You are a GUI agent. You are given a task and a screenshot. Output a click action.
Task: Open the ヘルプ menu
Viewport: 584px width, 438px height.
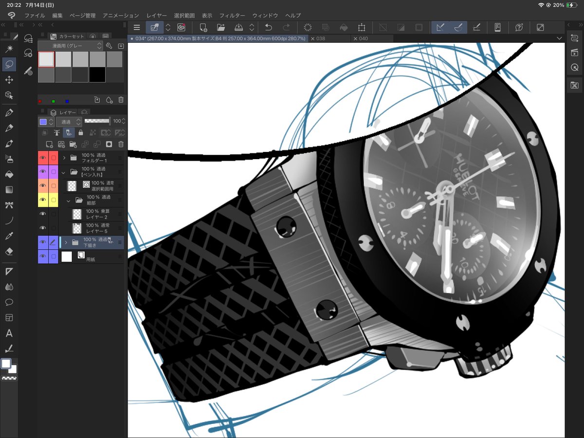coord(293,16)
